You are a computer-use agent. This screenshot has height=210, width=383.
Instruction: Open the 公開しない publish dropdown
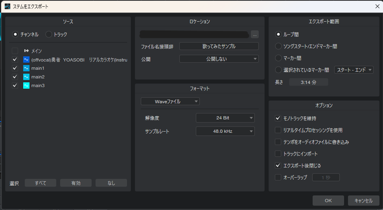(x=219, y=59)
